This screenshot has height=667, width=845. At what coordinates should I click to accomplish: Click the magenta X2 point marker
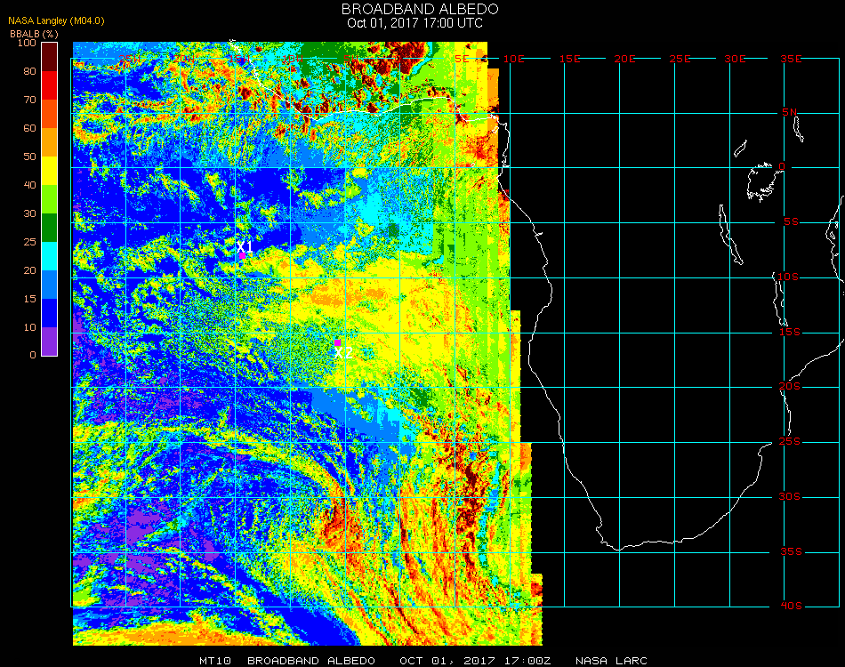point(337,342)
